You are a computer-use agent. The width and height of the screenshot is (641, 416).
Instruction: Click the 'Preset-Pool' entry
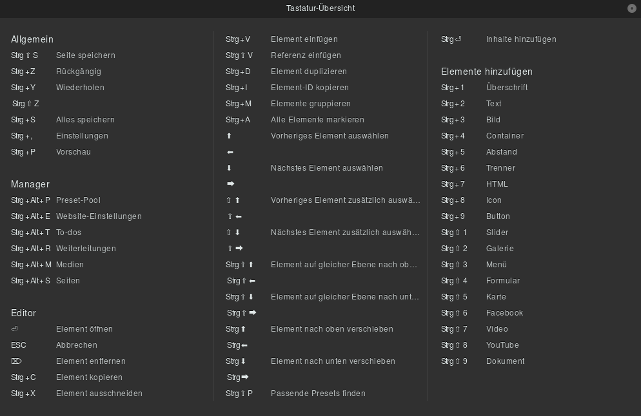(x=78, y=200)
